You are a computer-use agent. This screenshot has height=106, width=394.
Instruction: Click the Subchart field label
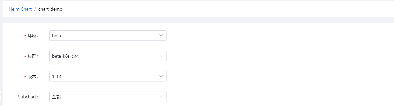click(x=28, y=97)
